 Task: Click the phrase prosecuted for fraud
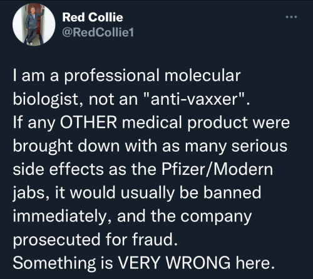tap(95, 240)
